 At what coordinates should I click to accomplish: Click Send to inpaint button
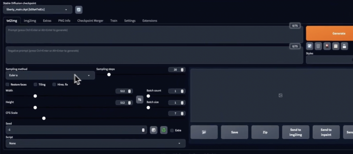(x=326, y=132)
